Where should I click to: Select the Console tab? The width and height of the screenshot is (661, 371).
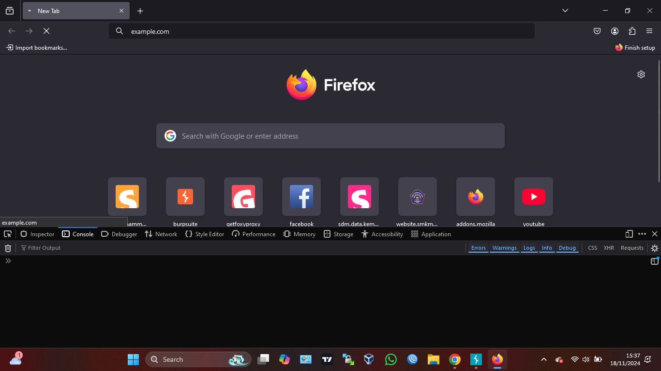pyautogui.click(x=78, y=234)
